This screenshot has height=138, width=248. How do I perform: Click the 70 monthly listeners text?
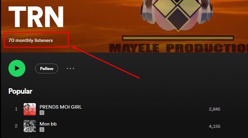pos(30,40)
